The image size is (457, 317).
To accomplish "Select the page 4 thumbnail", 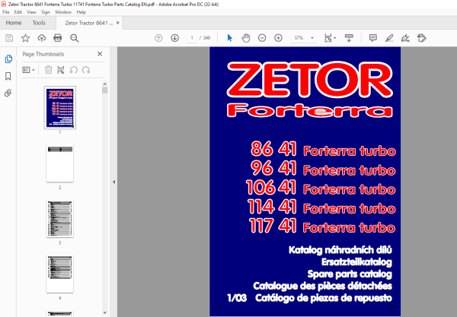I will pyautogui.click(x=59, y=274).
